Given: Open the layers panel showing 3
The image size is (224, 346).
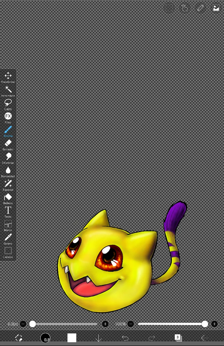Looking at the screenshot, I should click(x=178, y=338).
